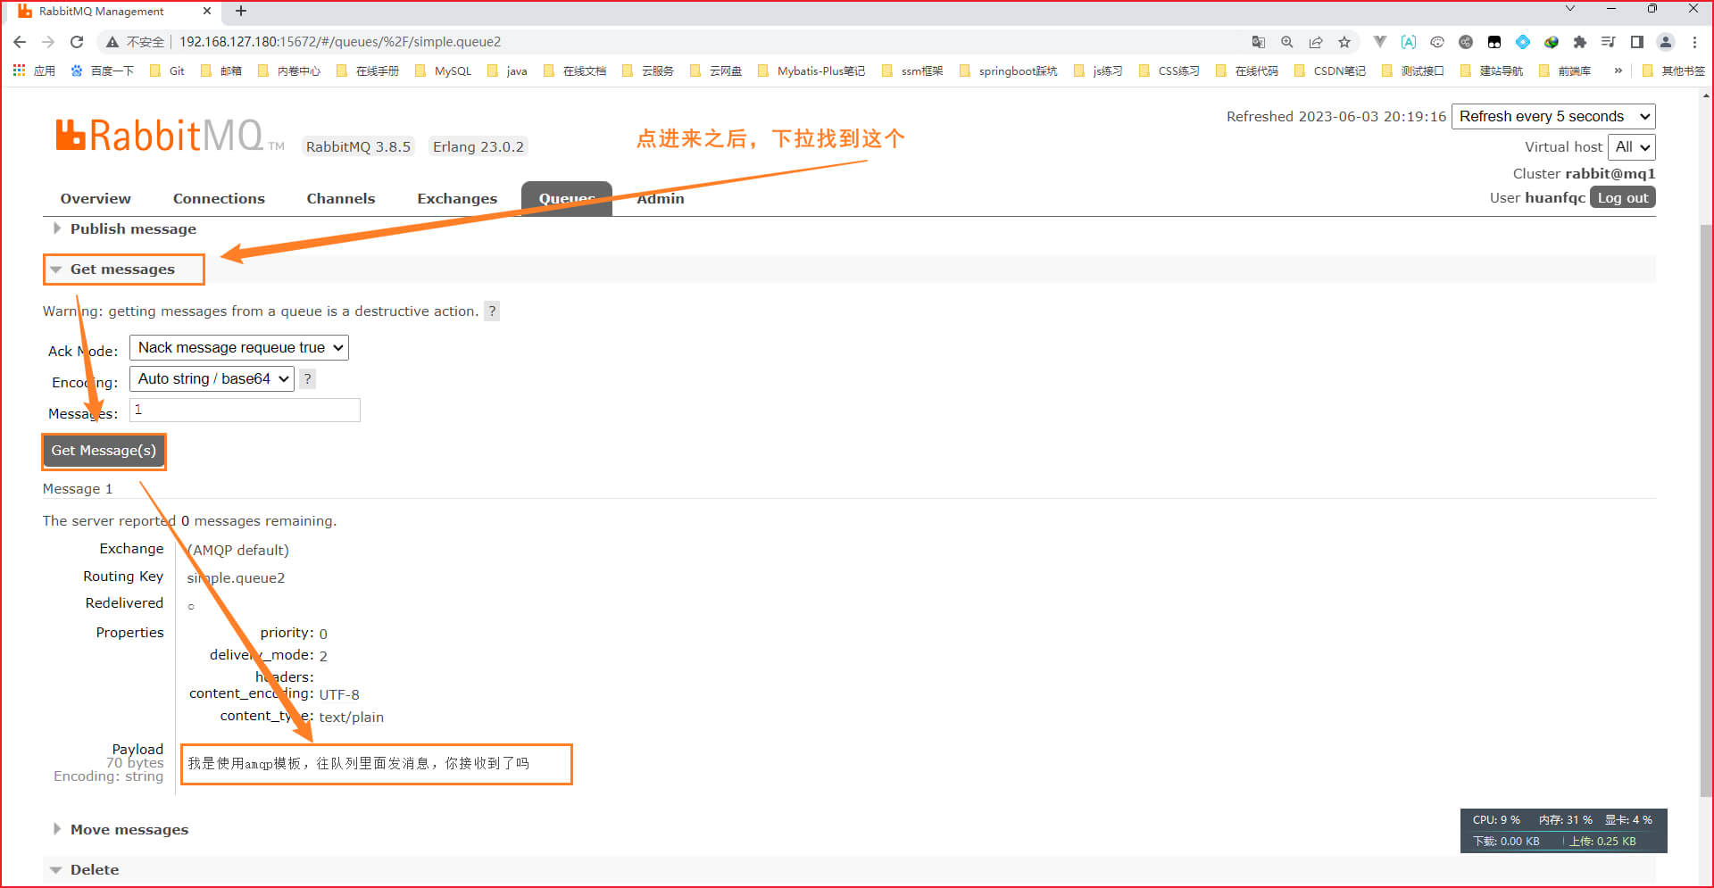Go back to the previous browser page

[x=20, y=42]
